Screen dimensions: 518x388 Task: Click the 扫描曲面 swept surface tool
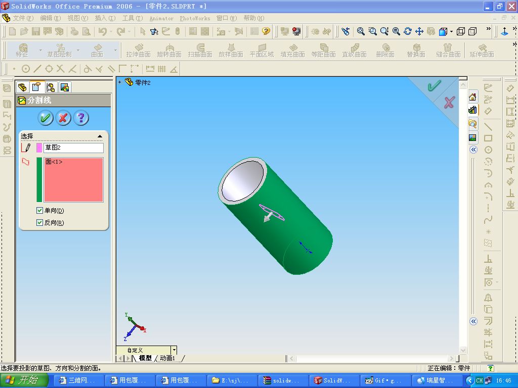click(200, 51)
